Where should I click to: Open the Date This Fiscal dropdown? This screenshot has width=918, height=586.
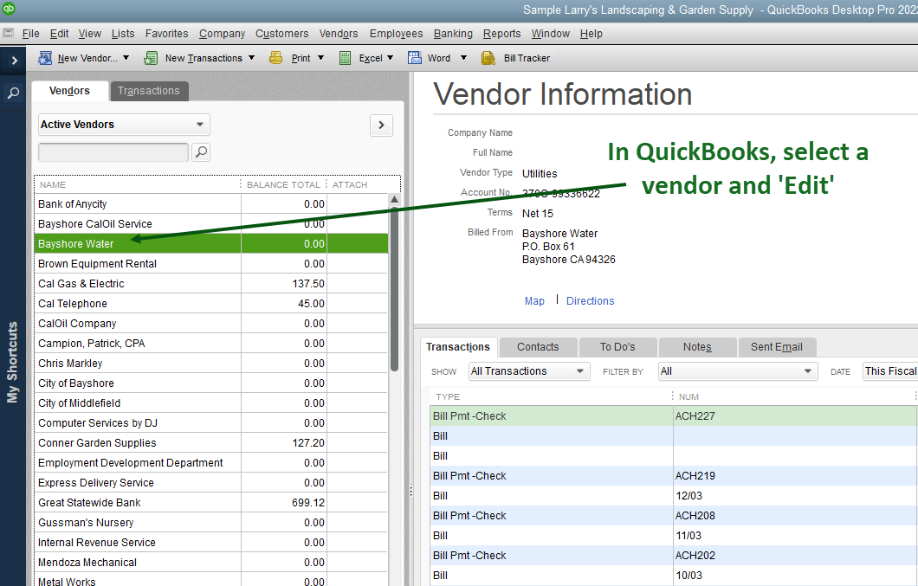[890, 371]
